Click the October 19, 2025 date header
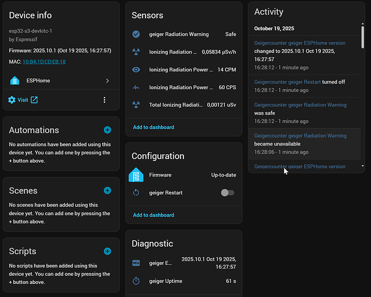 pyautogui.click(x=274, y=29)
